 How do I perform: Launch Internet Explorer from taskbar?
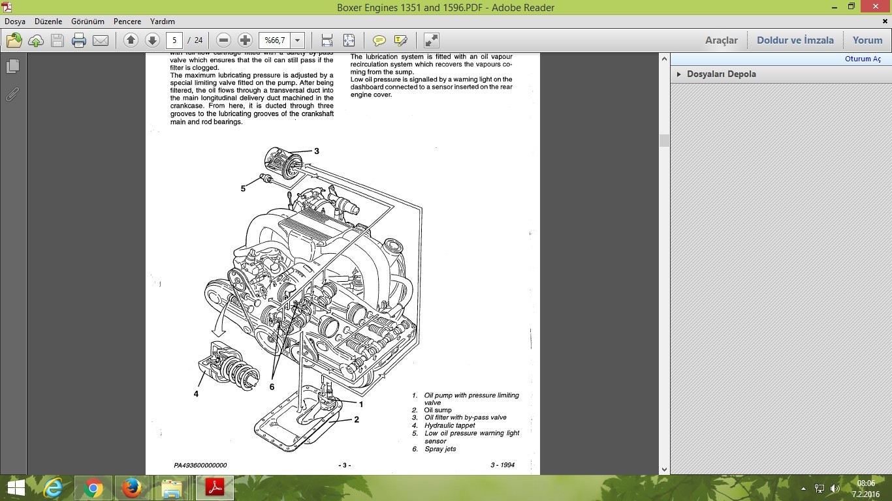click(x=53, y=488)
